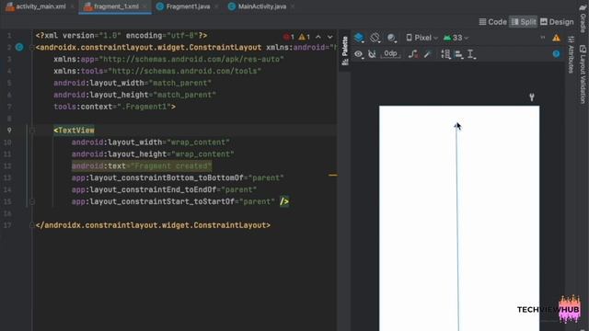The width and height of the screenshot is (589, 331).
Task: Click the Orientation for Preview rotate icon
Action: click(375, 38)
